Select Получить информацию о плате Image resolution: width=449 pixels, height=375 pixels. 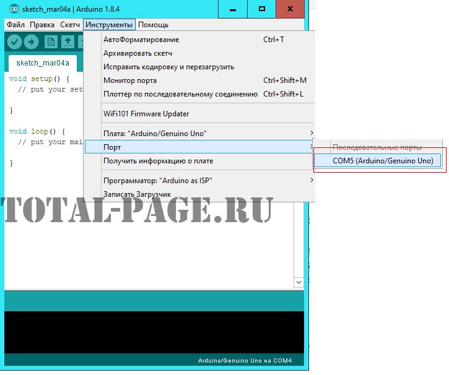point(199,161)
